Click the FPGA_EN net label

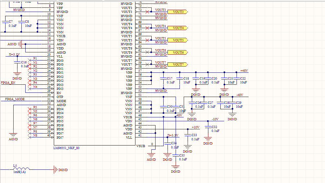point(8,83)
